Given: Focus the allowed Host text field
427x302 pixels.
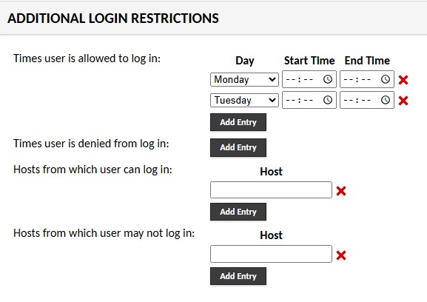Looking at the screenshot, I should pos(271,189).
